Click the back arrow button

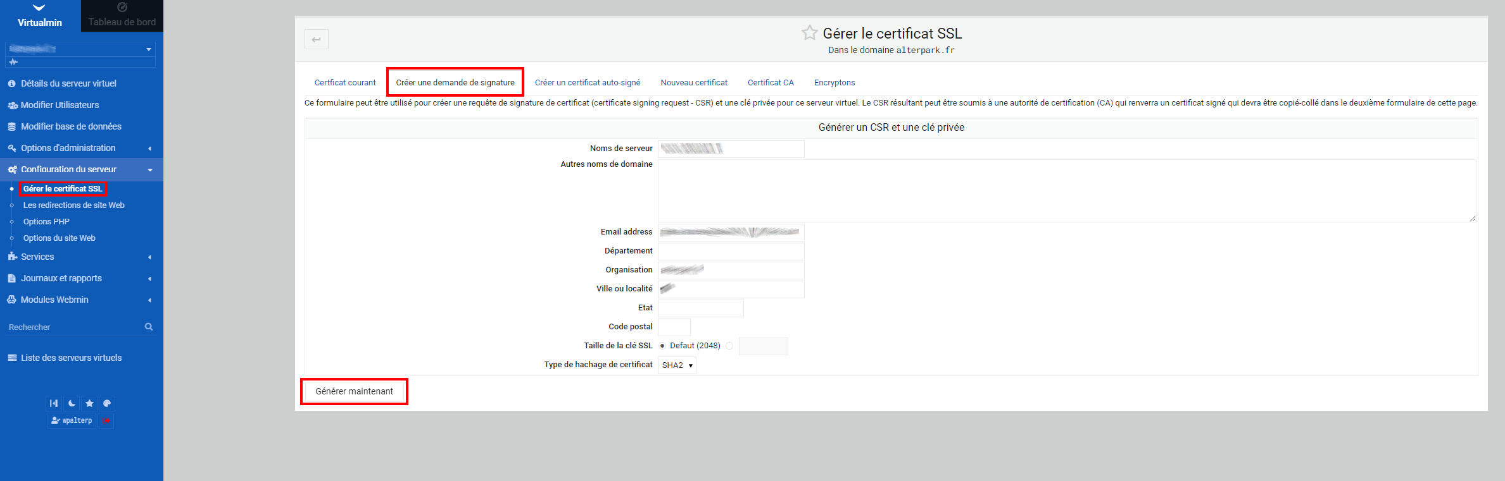[316, 39]
